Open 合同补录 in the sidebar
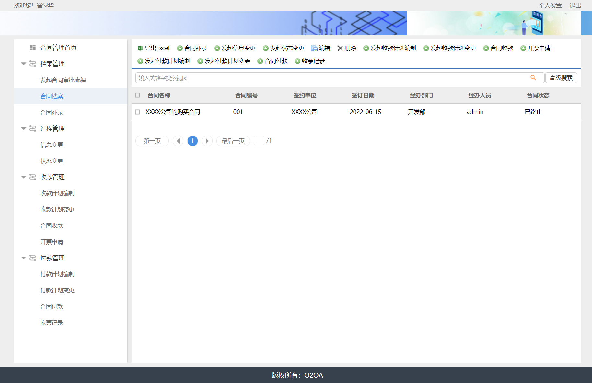This screenshot has height=383, width=592. [52, 112]
